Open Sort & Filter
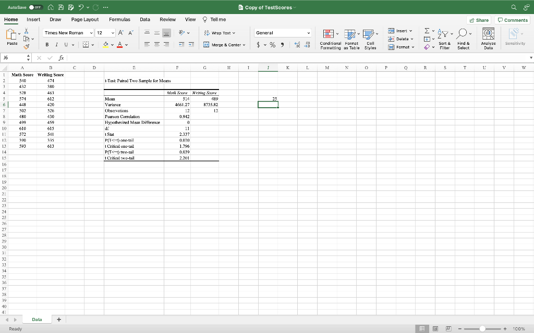This screenshot has width=534, height=333. pos(444,40)
